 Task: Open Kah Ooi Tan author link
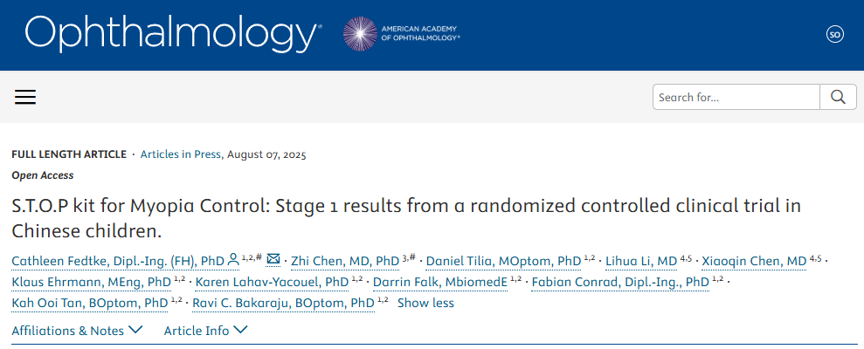[89, 303]
